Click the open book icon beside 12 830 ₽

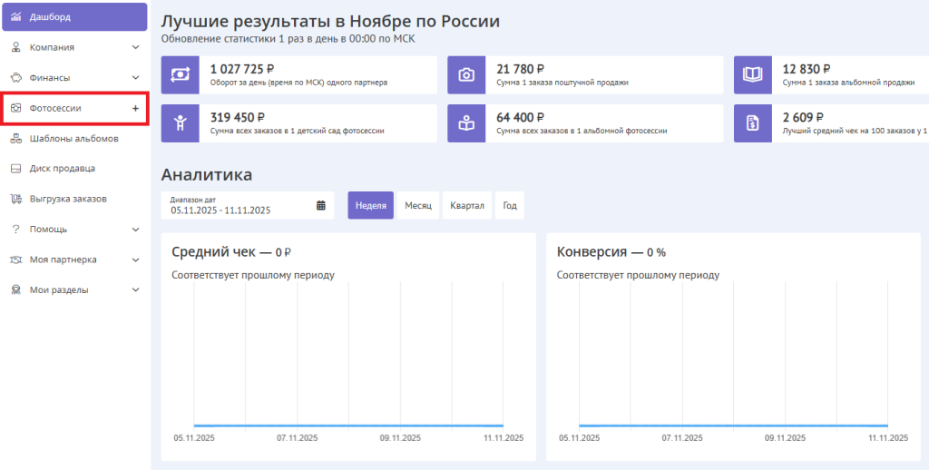pos(753,74)
